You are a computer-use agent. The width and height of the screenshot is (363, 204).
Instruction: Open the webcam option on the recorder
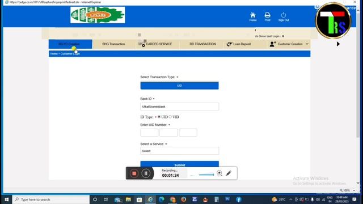[220, 173]
